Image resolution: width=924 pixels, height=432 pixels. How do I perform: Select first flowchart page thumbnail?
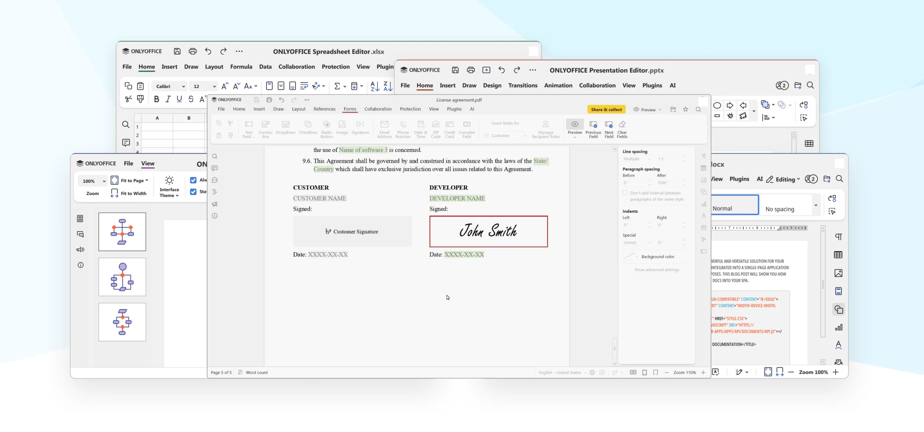122,232
